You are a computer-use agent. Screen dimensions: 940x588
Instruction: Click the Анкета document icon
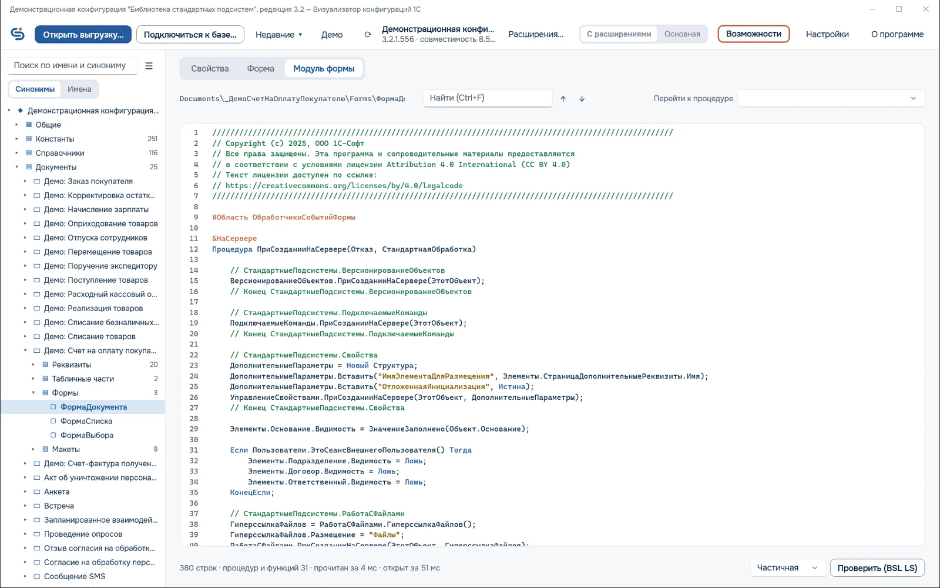click(x=37, y=492)
